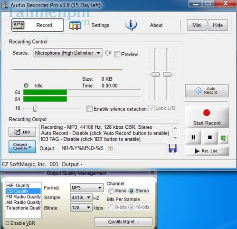Click the right channel volume slider handle
Viewport: 237px width, 229px height.
click(167, 74)
